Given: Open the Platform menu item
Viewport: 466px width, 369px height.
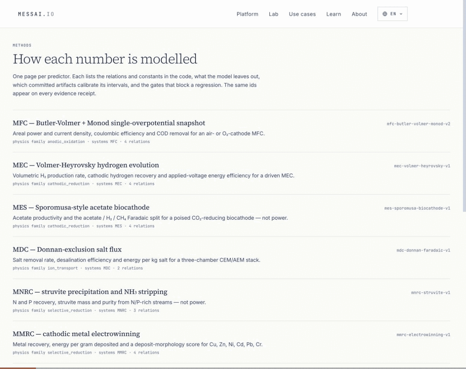Looking at the screenshot, I should (x=247, y=14).
